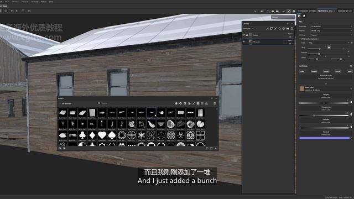354x199 pixels.
Task: Add a smart material layer icon
Action: point(284,29)
